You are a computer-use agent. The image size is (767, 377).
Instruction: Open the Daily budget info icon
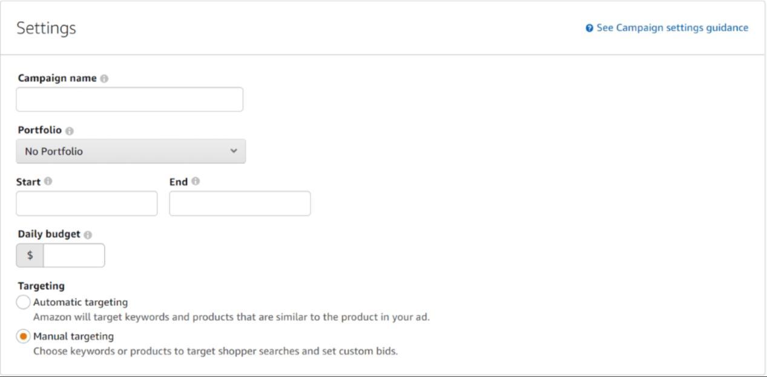pos(88,234)
